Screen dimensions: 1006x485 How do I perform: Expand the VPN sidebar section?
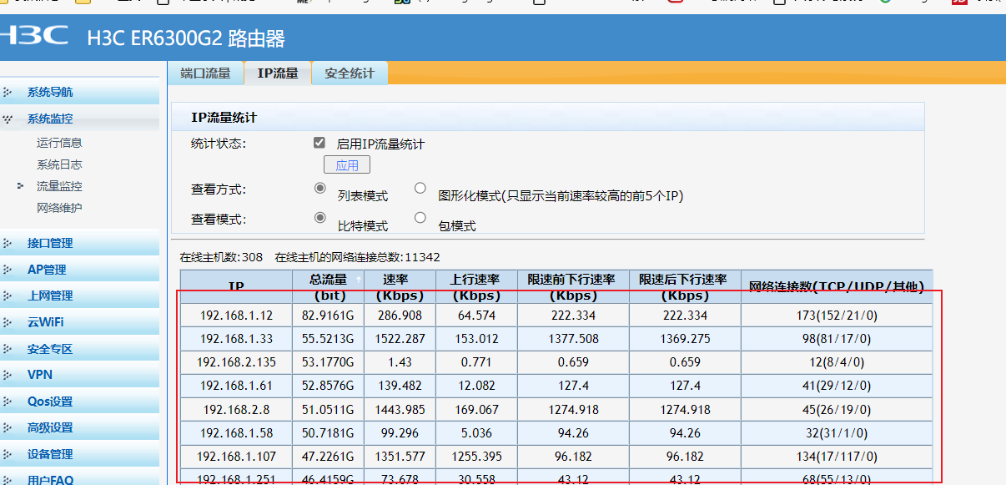tap(39, 375)
